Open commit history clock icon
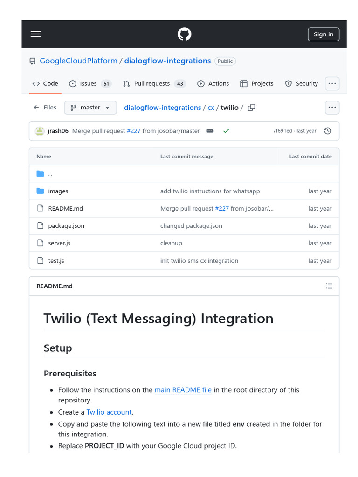358x477 pixels. click(328, 131)
